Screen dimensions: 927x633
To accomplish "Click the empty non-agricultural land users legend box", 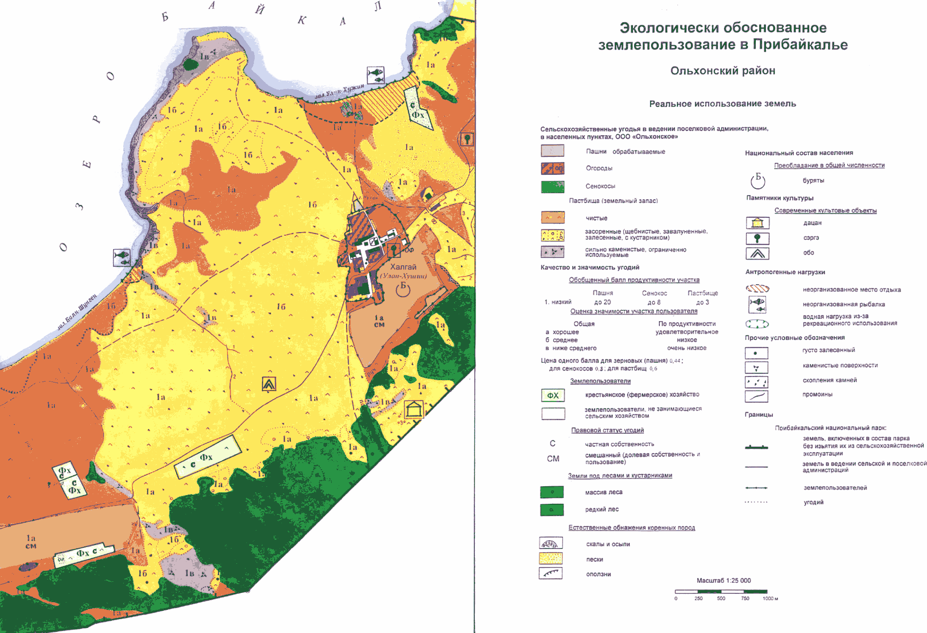I will (553, 414).
